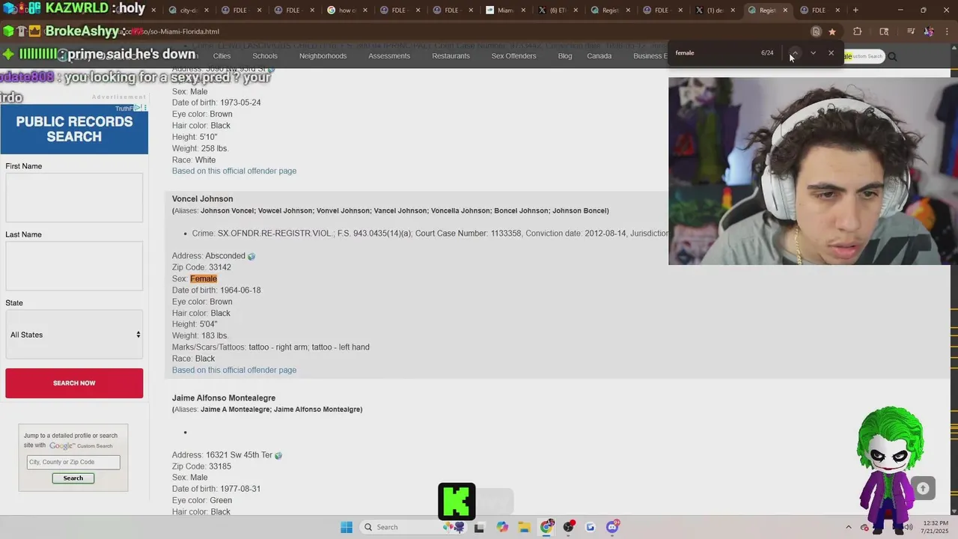The height and width of the screenshot is (539, 958).
Task: Open the Chrome extensions puzzle icon
Action: click(858, 31)
